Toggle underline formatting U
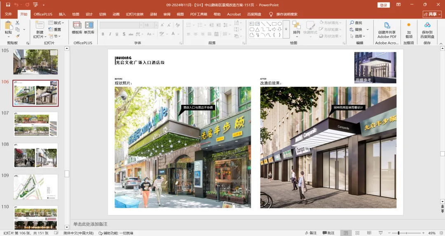Viewport: 445px width, 236px height. tap(117, 34)
